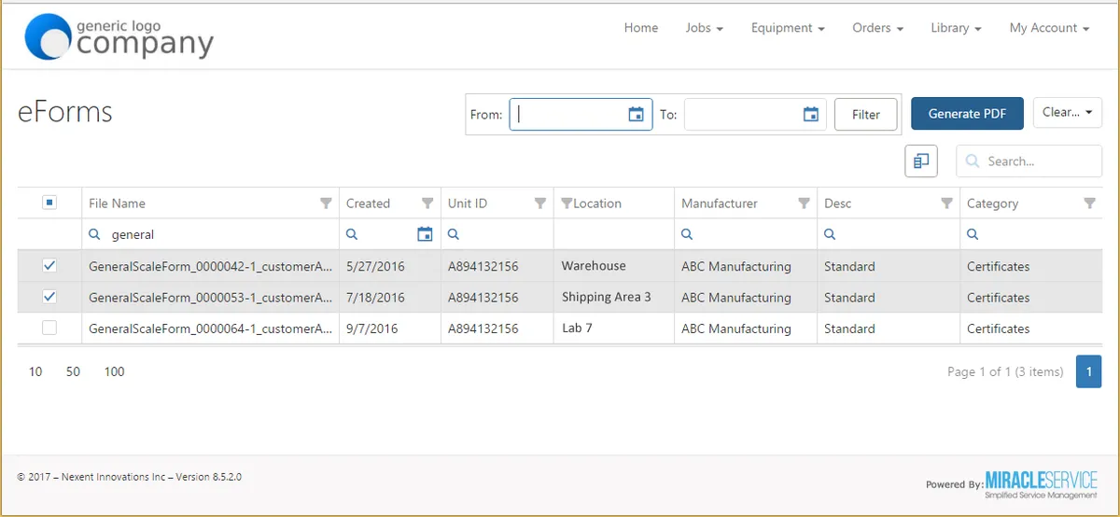Click the Category column filter funnel
Viewport: 1120px width, 517px height.
1089,203
